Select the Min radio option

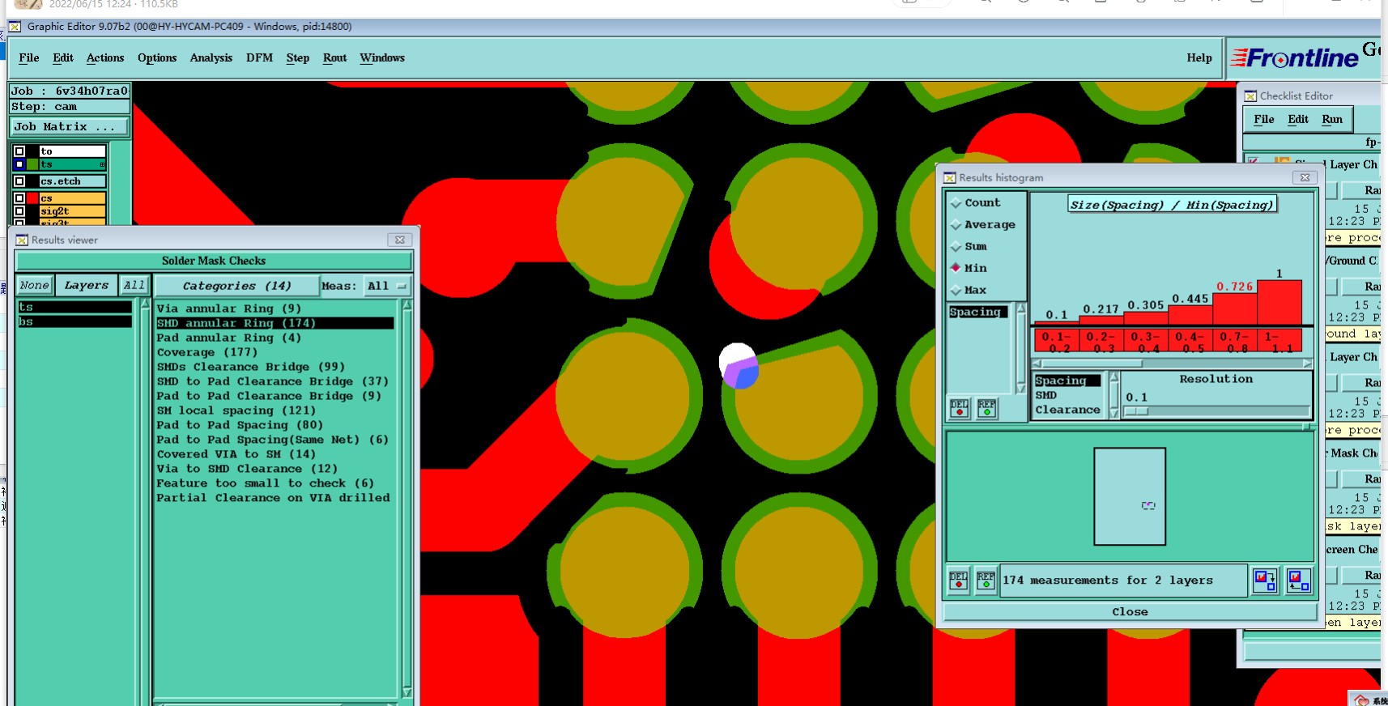[x=956, y=268]
